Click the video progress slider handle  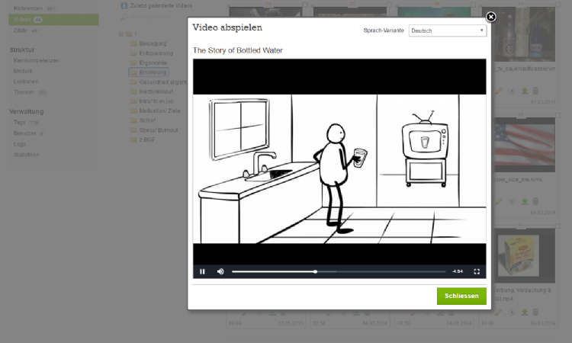[316, 271]
